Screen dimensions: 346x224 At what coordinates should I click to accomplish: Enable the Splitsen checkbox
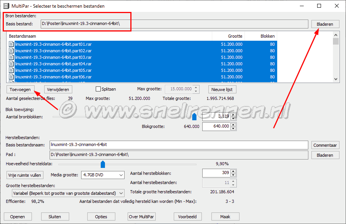pyautogui.click(x=98, y=89)
